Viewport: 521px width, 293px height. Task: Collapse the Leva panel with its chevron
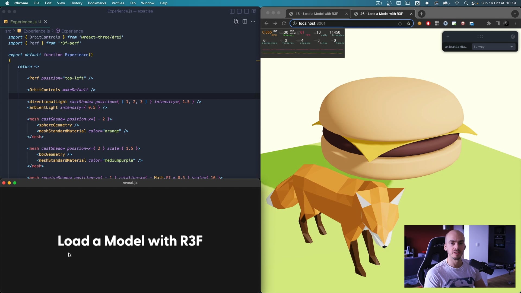tap(448, 37)
